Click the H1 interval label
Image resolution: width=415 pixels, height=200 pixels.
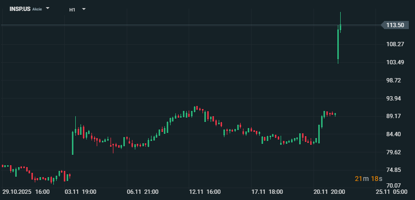pyautogui.click(x=72, y=10)
